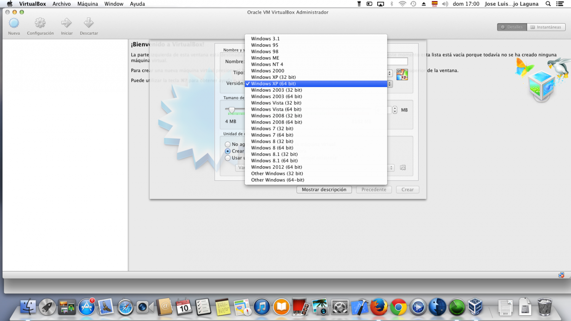Open Spotlight search magnifier in menu bar
The height and width of the screenshot is (321, 571).
(x=548, y=4)
